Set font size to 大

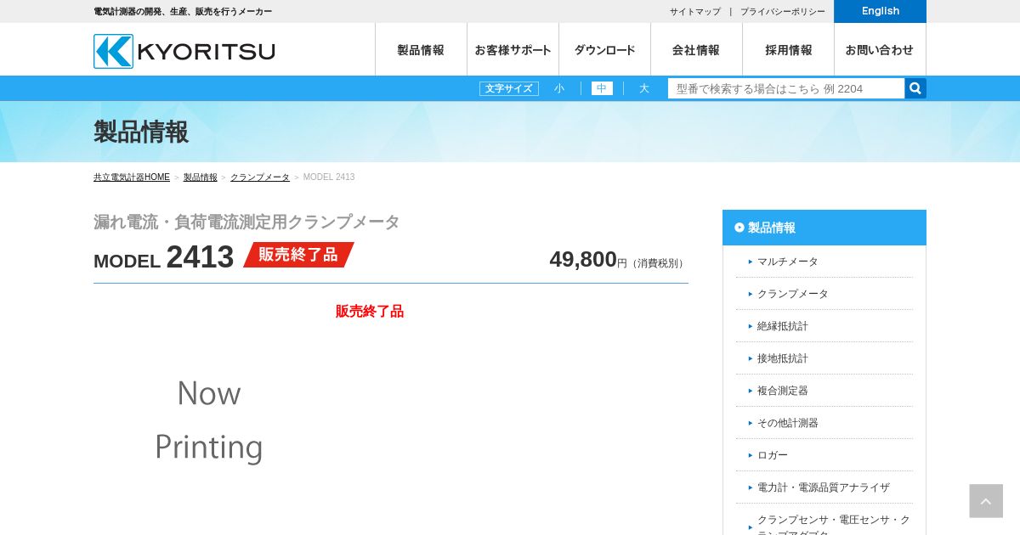644,88
